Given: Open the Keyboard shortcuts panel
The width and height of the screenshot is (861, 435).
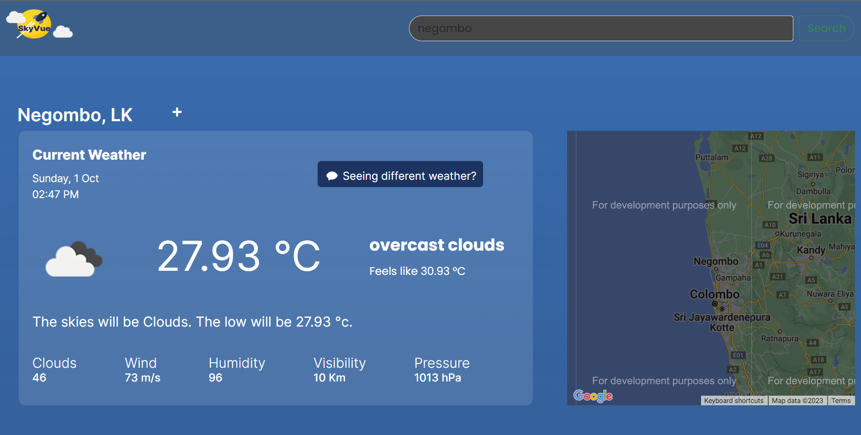Looking at the screenshot, I should coord(734,400).
